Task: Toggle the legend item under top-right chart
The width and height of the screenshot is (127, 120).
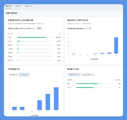Action: (94, 59)
